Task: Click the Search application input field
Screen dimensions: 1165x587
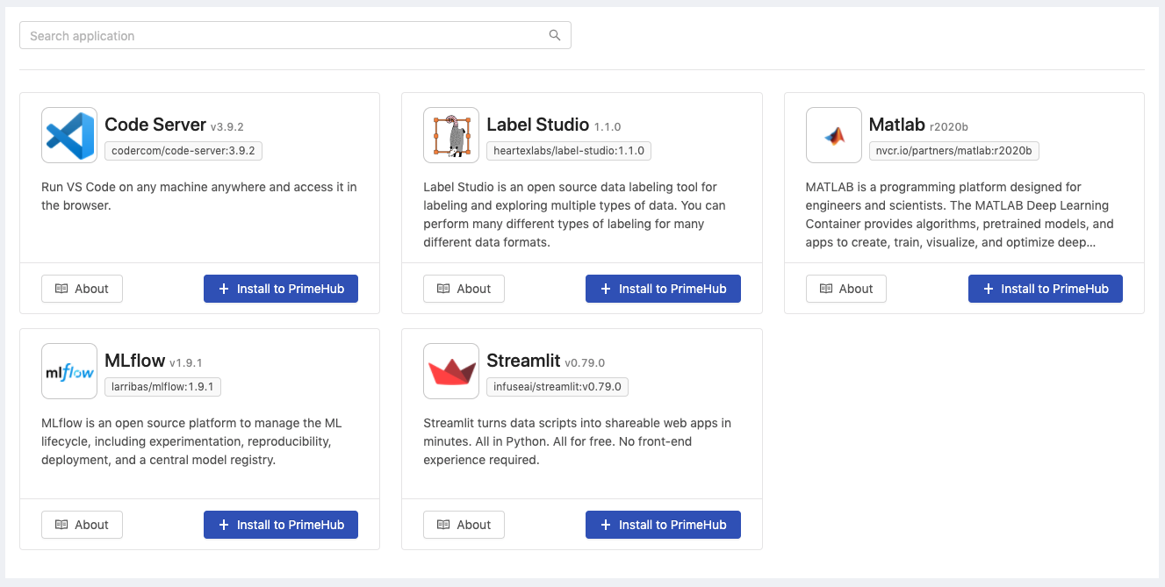Action: click(295, 36)
